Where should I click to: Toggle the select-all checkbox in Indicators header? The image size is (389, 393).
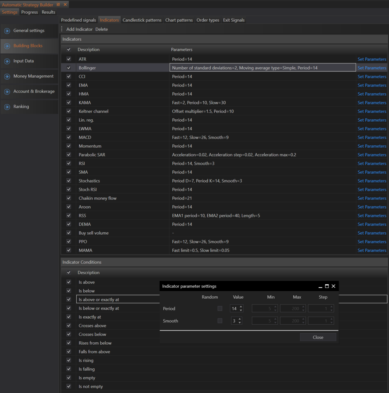click(x=69, y=50)
